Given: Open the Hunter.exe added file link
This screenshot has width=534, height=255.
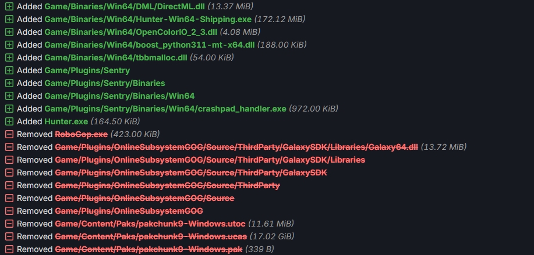Looking at the screenshot, I should pos(66,121).
